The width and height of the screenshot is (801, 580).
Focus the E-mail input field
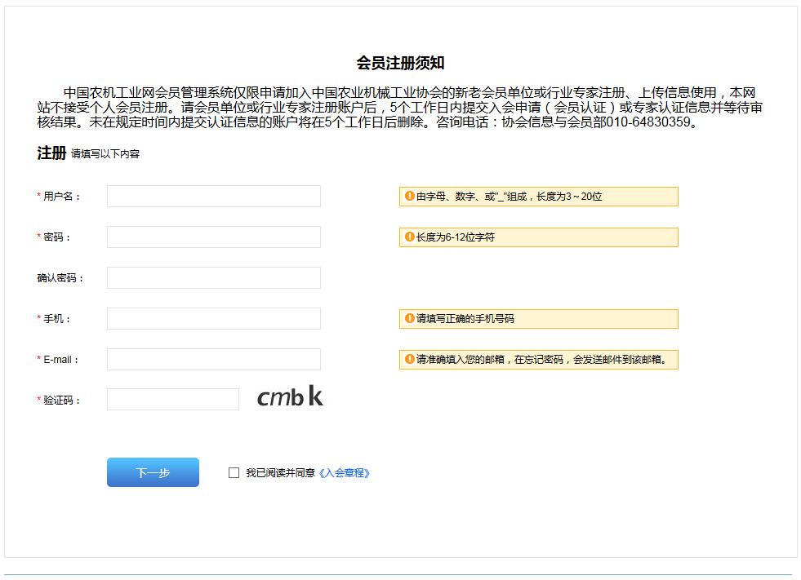(x=213, y=360)
